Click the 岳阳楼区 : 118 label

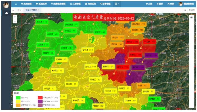(x=139, y=24)
